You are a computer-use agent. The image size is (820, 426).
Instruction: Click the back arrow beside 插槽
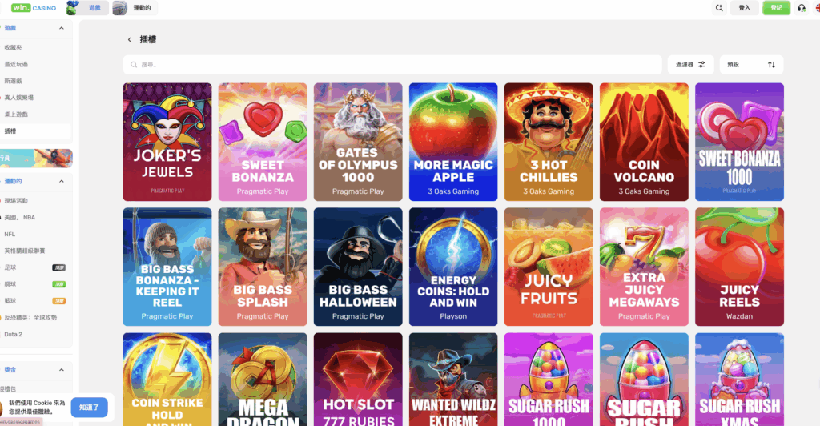click(x=130, y=40)
